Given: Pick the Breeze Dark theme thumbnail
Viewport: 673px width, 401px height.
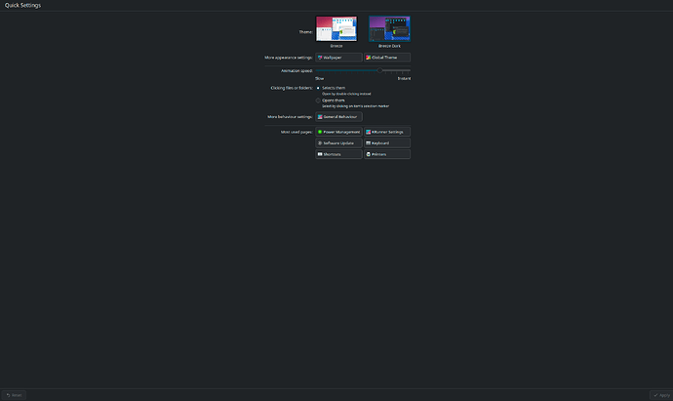Looking at the screenshot, I should (x=389, y=29).
